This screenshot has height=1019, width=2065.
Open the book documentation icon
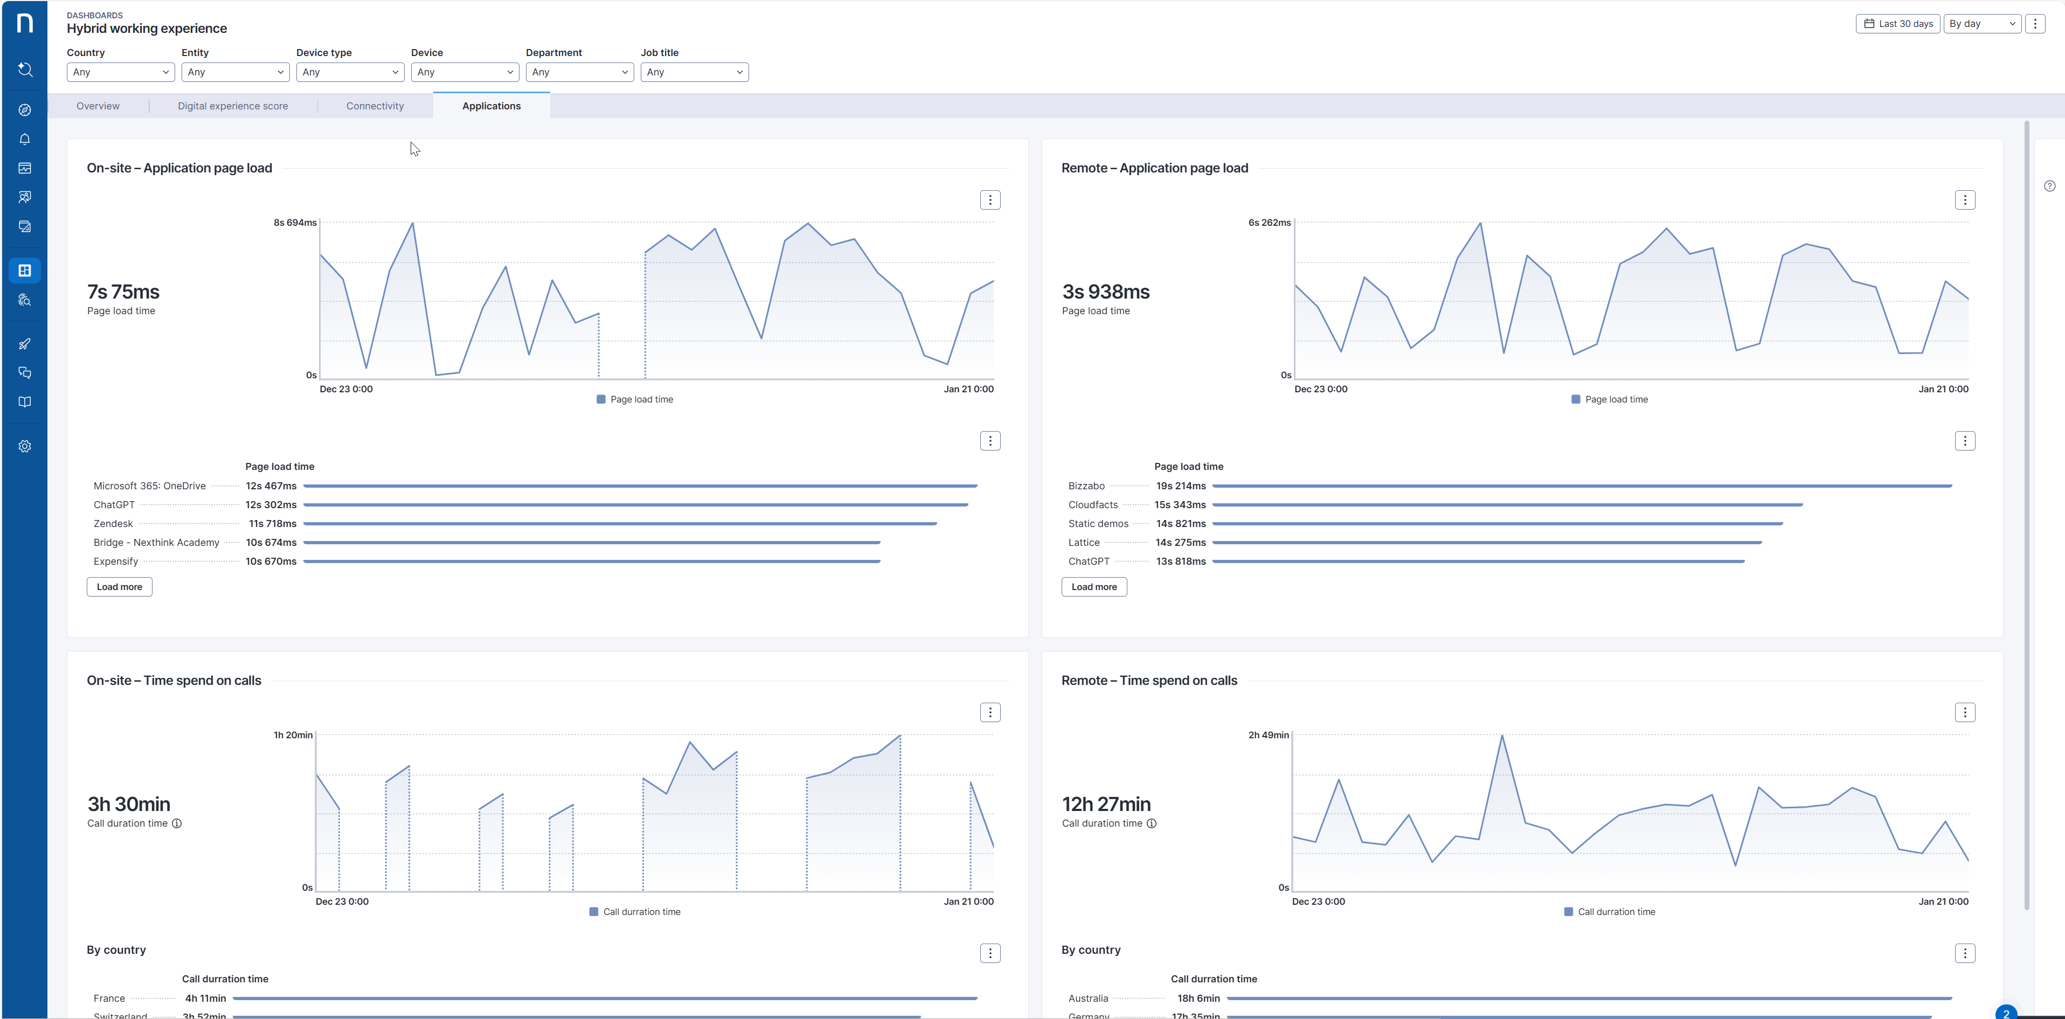pyautogui.click(x=25, y=401)
